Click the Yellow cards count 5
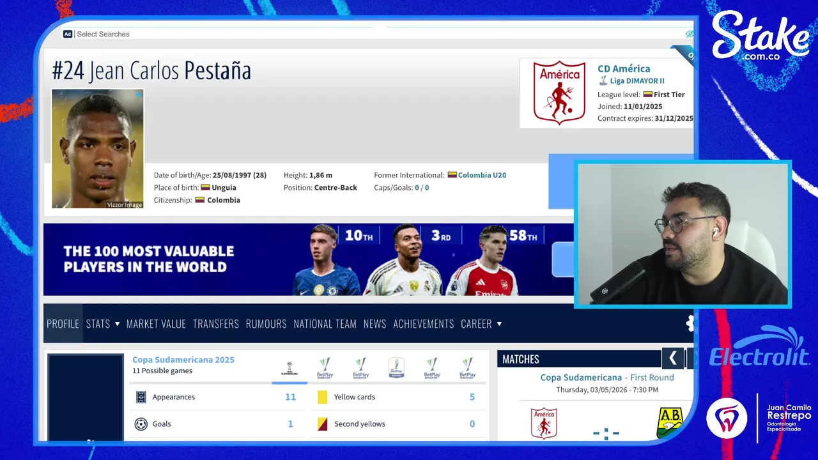Image resolution: width=818 pixels, height=460 pixels. coord(472,397)
